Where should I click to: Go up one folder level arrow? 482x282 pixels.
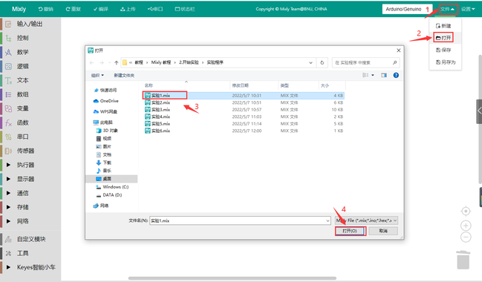pyautogui.click(x=116, y=62)
